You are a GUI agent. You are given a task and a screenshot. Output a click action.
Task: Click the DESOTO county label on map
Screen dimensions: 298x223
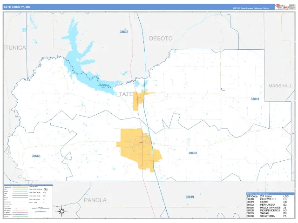[x=161, y=39]
